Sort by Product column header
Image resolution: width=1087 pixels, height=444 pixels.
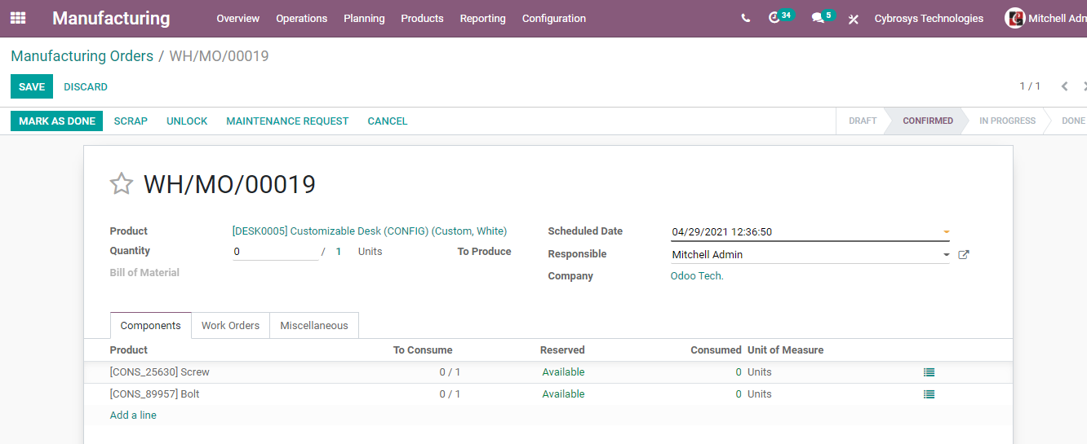point(129,350)
